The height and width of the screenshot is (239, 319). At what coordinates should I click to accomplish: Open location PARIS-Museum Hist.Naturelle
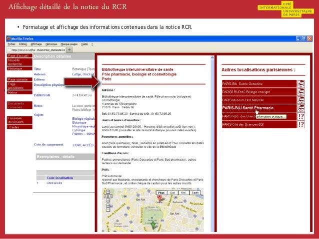259,100
